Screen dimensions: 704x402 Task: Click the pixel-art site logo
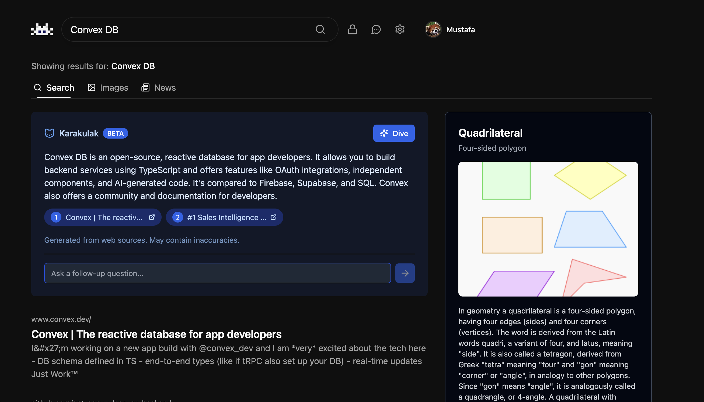42,30
